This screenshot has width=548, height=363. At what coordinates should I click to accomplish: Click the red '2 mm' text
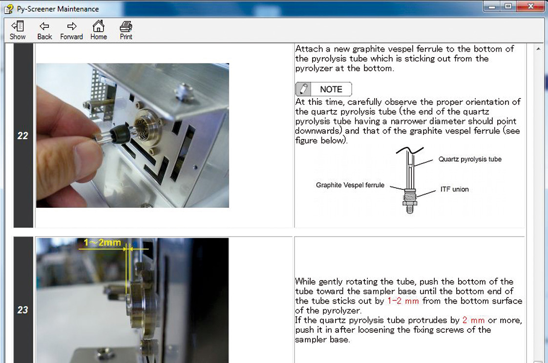(473, 320)
